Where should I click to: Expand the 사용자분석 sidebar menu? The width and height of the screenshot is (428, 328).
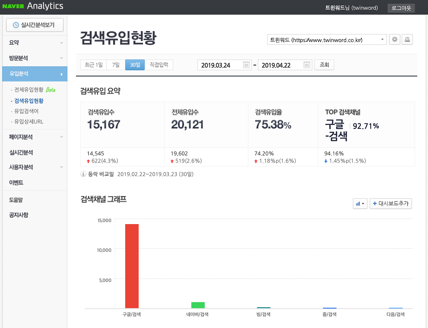click(x=35, y=167)
